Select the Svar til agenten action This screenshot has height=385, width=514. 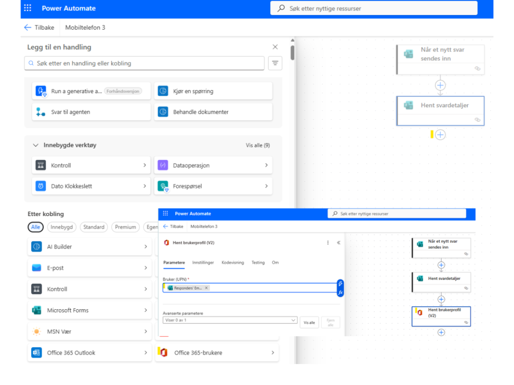coord(91,112)
